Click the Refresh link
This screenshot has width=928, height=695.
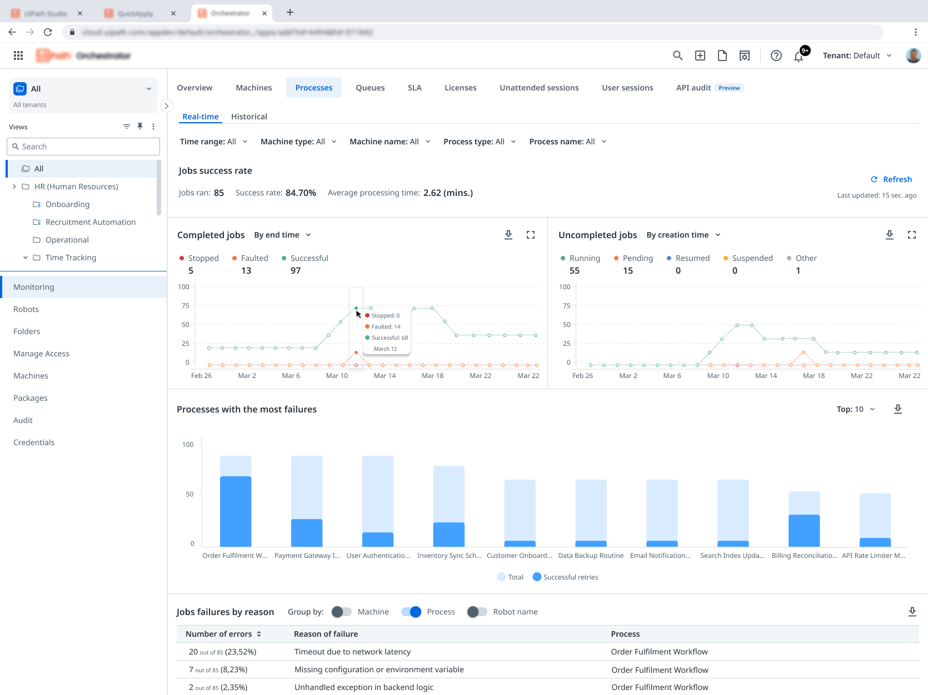pos(891,179)
